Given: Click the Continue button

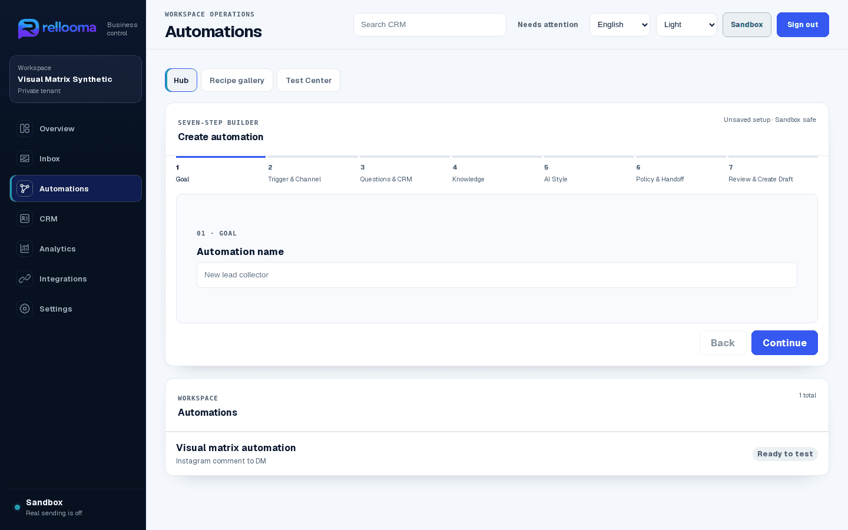Looking at the screenshot, I should coord(784,343).
